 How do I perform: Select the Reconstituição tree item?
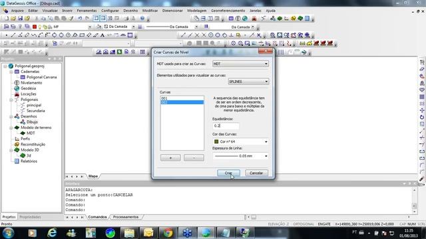pos(33,145)
